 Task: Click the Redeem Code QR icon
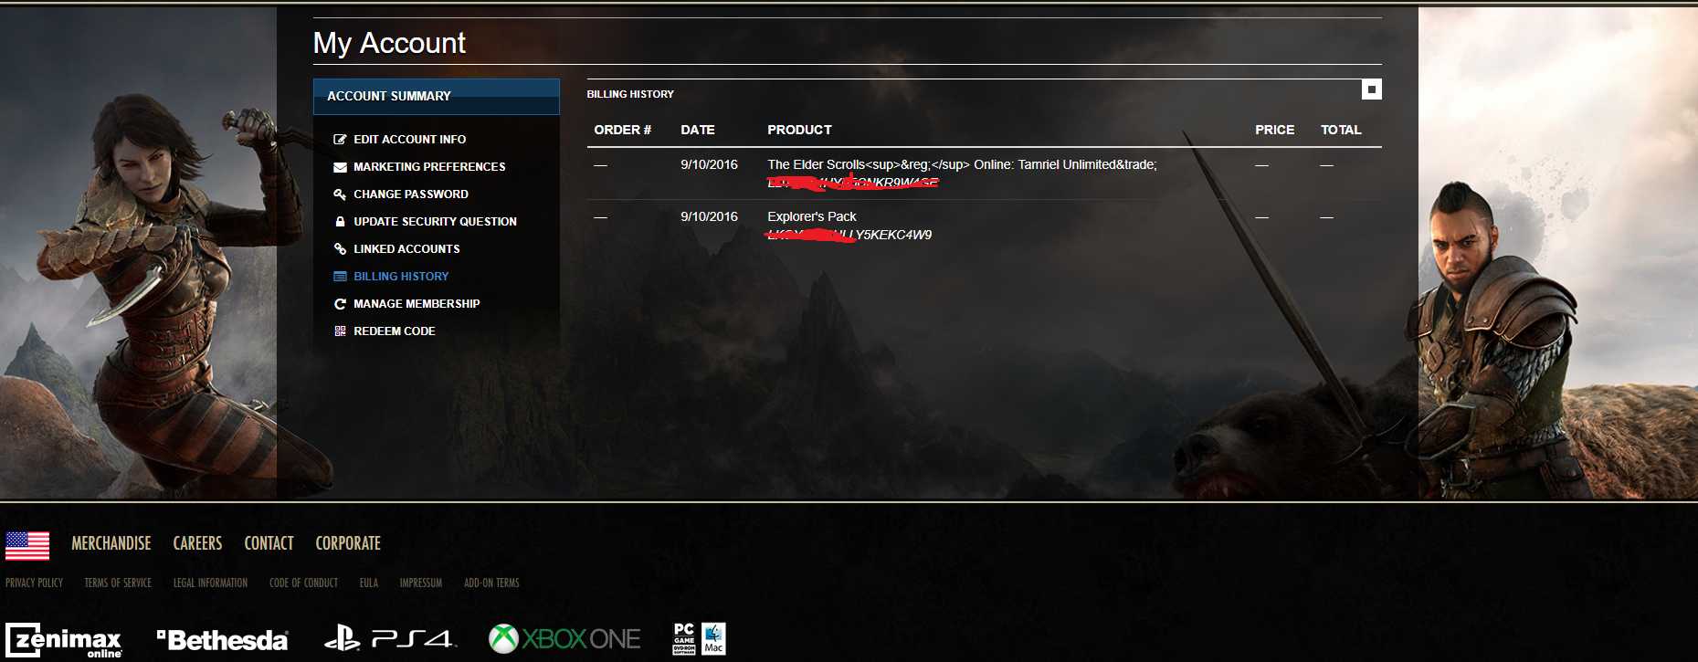[x=340, y=331]
